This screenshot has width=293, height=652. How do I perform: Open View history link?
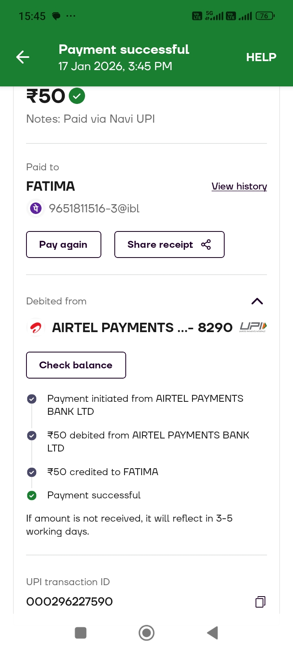(239, 186)
